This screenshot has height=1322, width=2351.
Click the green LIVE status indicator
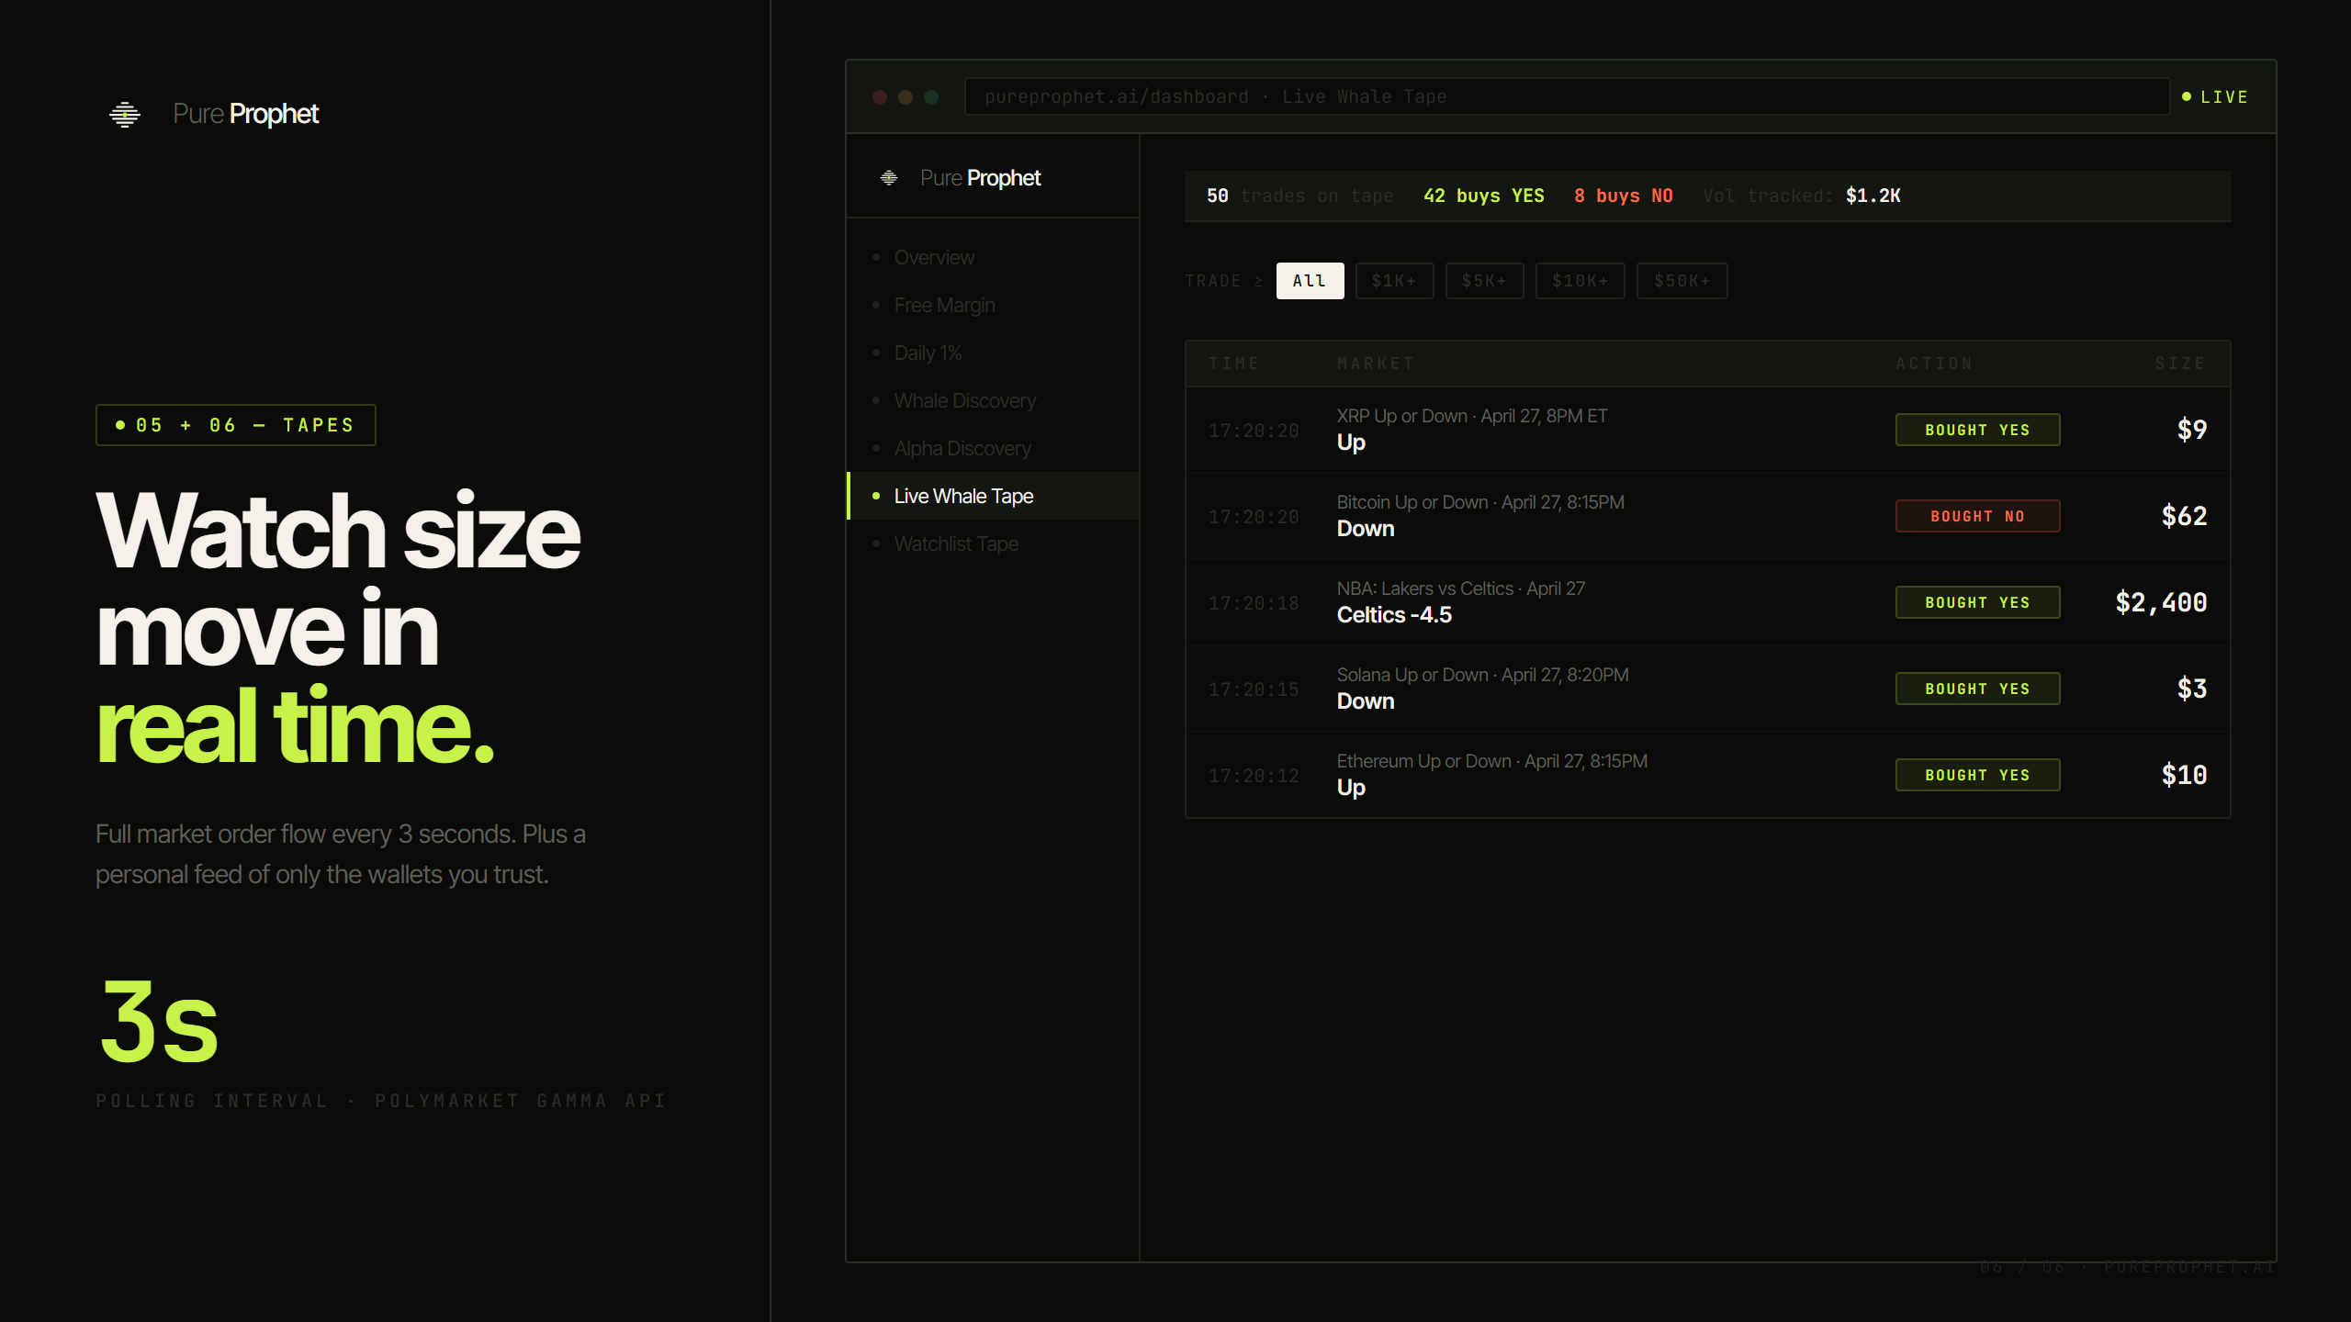click(x=2215, y=97)
